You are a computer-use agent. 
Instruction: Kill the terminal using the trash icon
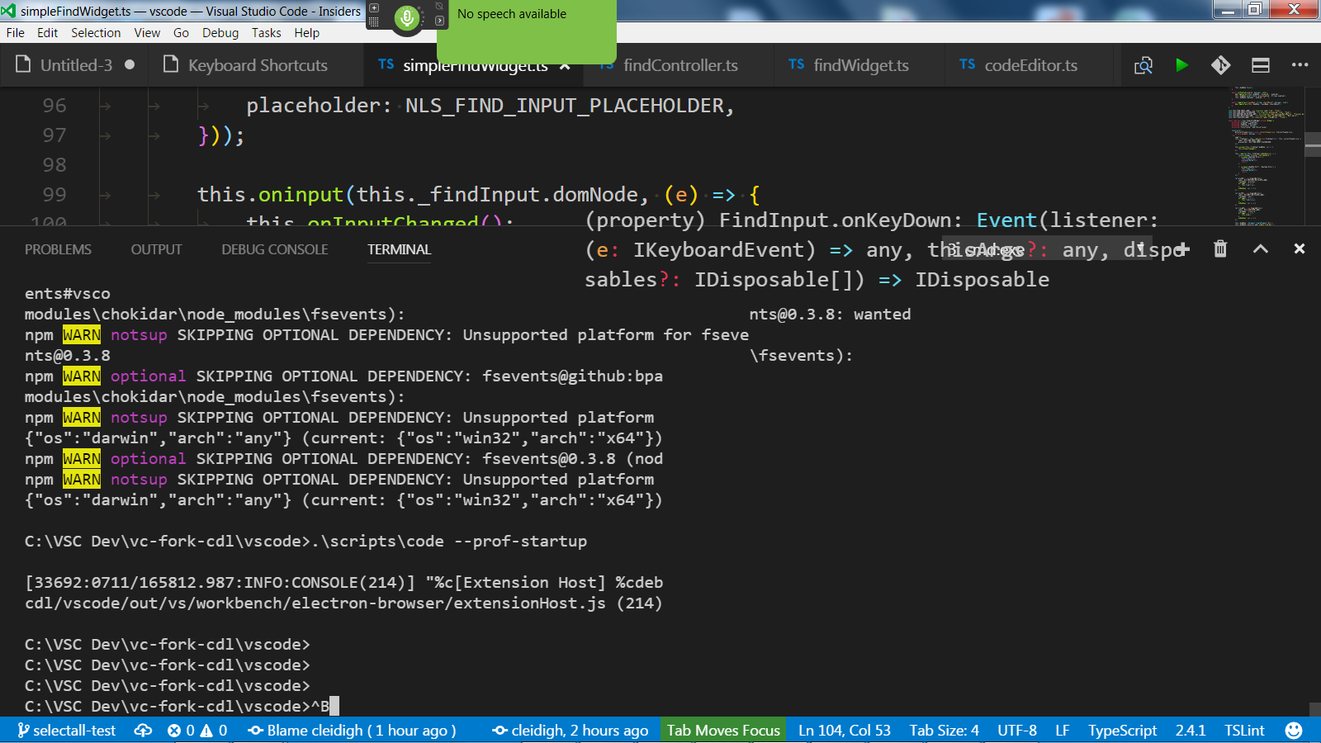[1220, 248]
